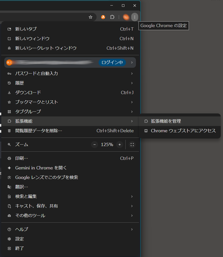Expand the 拡張機能 submenu arrow
The image size is (223, 257).
[132, 121]
